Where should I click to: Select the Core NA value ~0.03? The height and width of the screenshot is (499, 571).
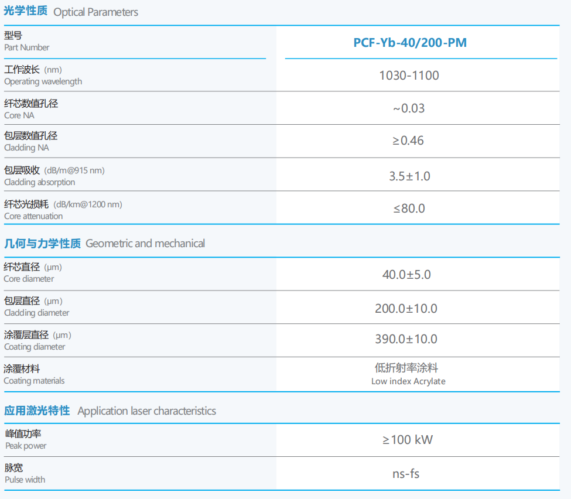[409, 108]
